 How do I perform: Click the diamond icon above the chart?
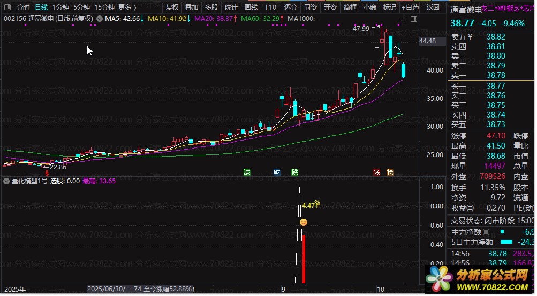404,19
